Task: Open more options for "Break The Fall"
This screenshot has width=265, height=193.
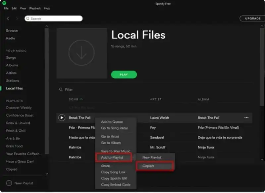Action: coord(246,117)
